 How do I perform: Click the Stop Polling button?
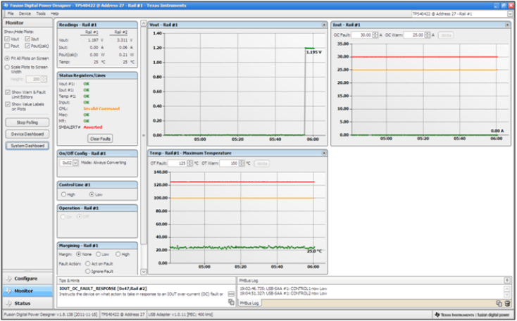coord(27,122)
